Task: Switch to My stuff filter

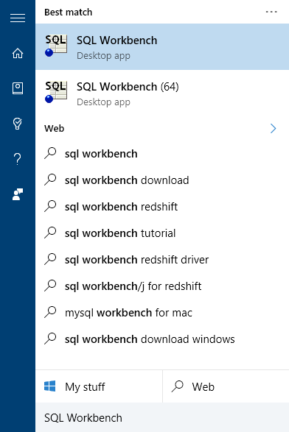Action: point(99,386)
